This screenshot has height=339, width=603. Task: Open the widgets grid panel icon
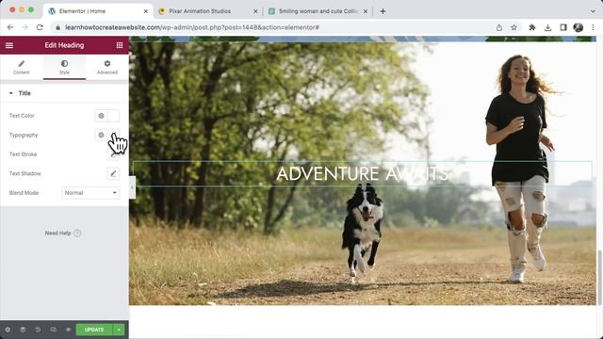120,45
